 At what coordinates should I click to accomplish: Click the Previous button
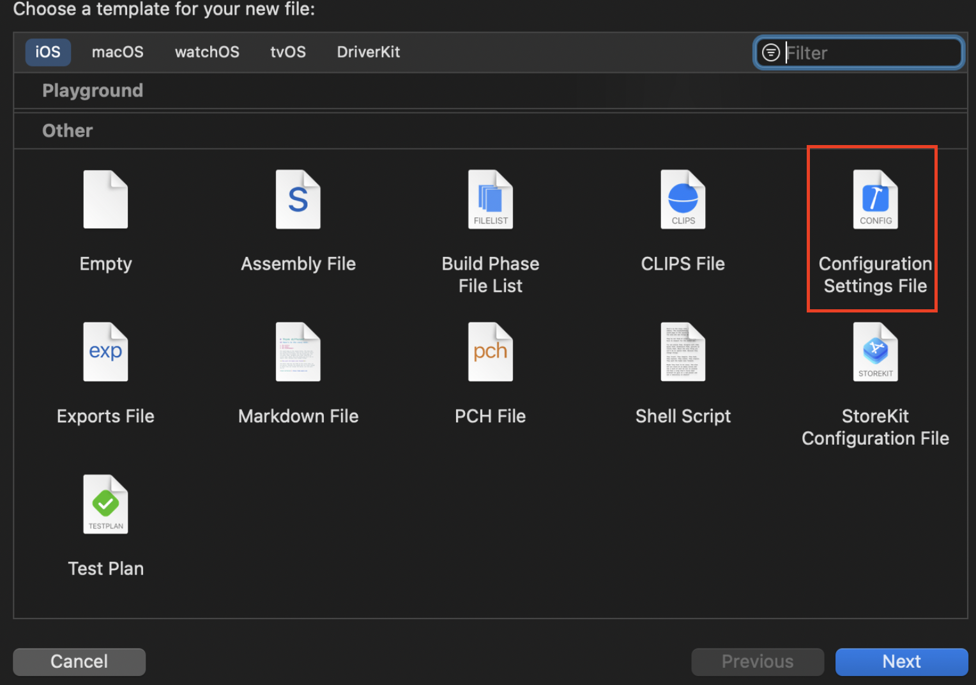tap(758, 661)
